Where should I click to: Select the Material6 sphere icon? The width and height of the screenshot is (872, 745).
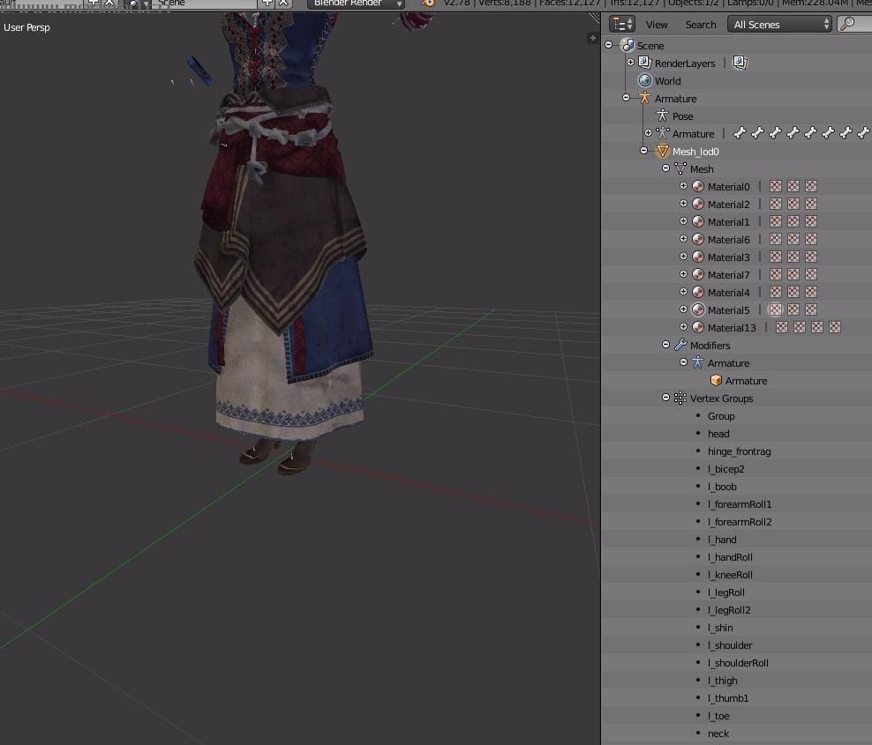click(x=698, y=240)
